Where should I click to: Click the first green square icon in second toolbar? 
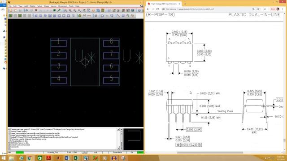pos(11,16)
